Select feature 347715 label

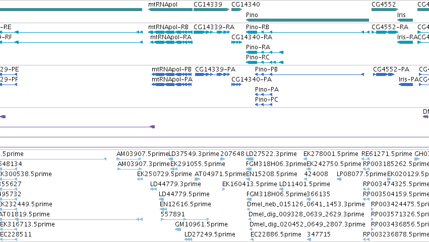tap(319, 235)
